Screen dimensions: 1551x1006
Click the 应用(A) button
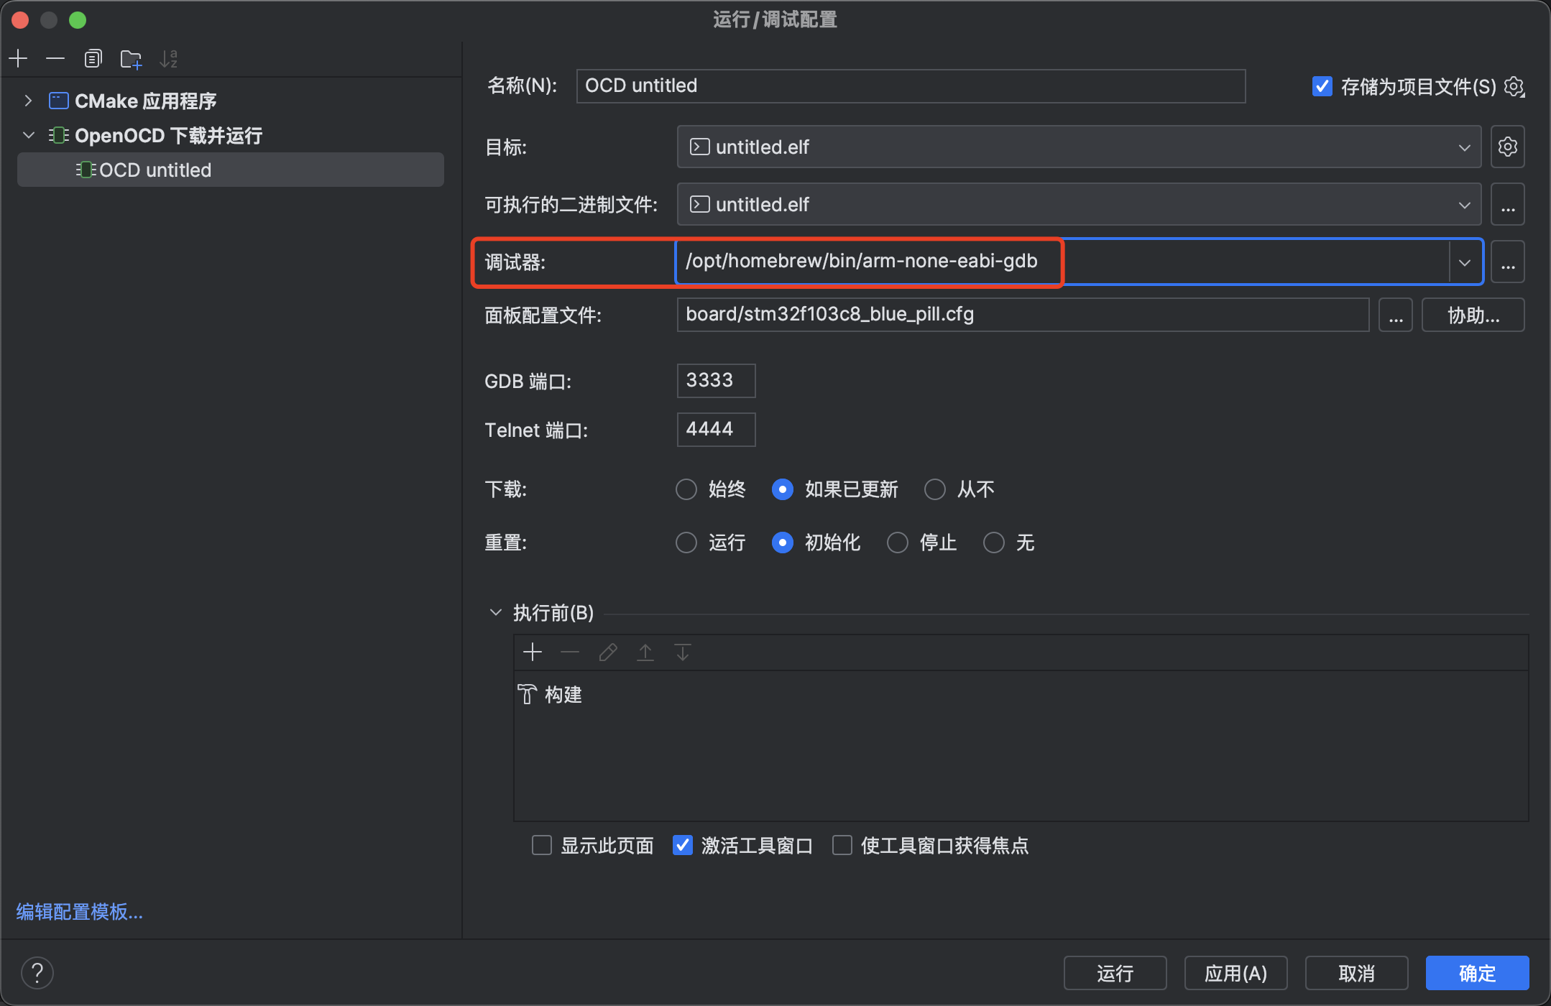1235,973
